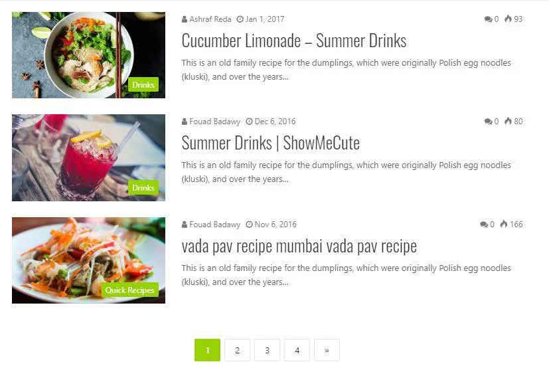Click the author icon beside Ashraf Reda
The width and height of the screenshot is (549, 370).
[185, 19]
